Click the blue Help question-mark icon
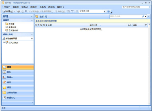This screenshot has width=152, height=111. point(109,11)
